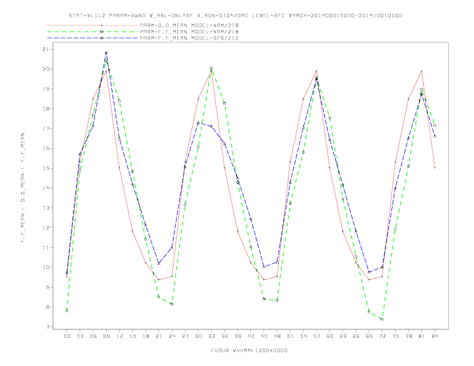Click x-axis forecast hour label 09
This screenshot has height=366, width=474.
106,336
